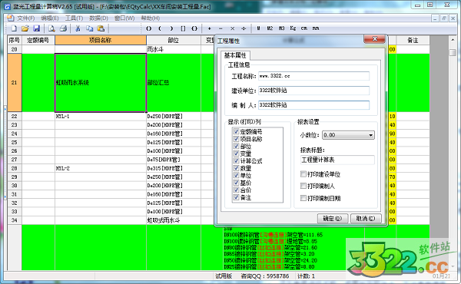Screen dimensions: 461x284
Task: Close the 工程属性 dialog
Action: coord(374,39)
